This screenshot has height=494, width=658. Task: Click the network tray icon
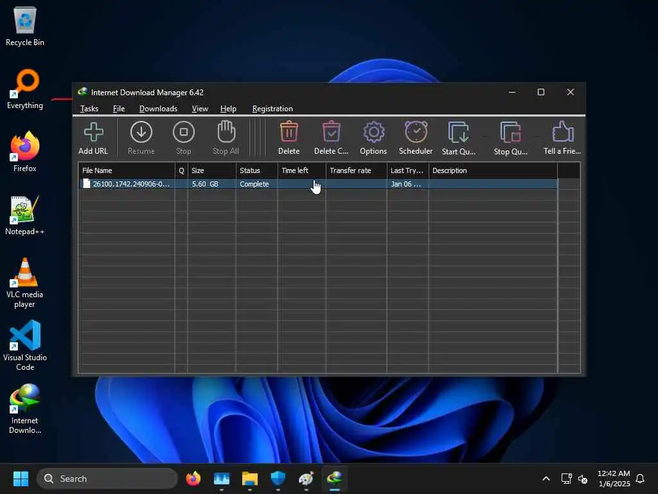[x=567, y=479]
